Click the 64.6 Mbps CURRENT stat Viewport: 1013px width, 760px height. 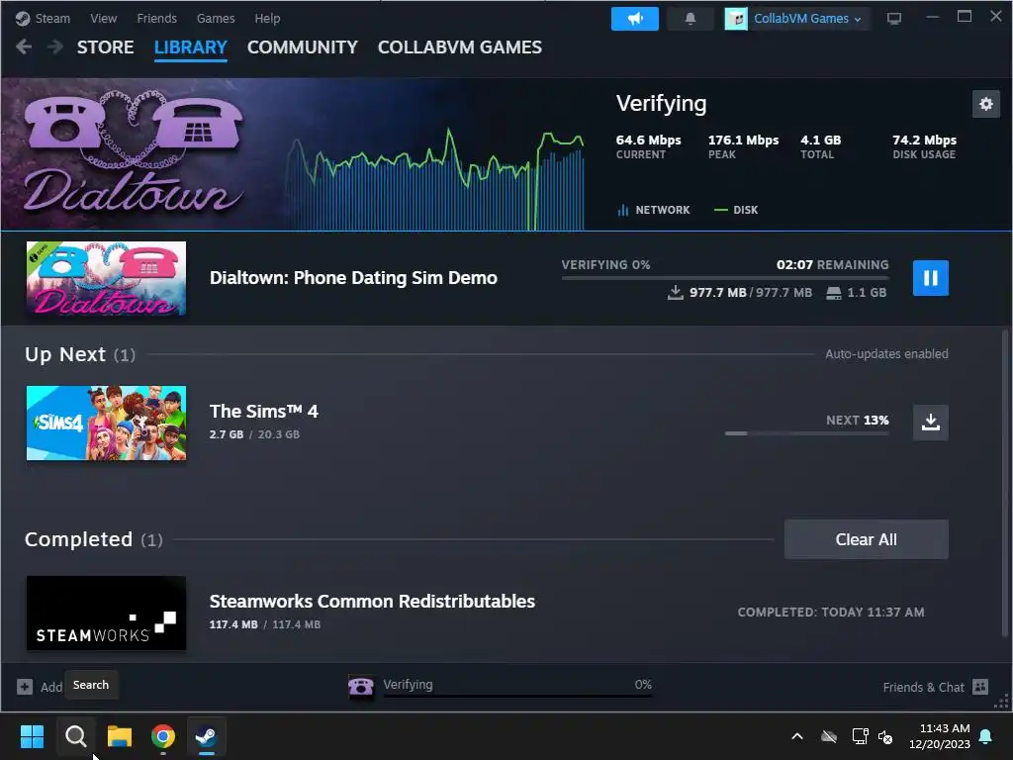click(648, 146)
